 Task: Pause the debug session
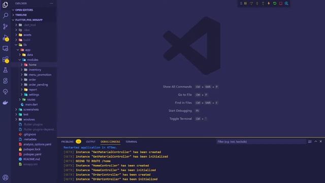pyautogui.click(x=245, y=4)
